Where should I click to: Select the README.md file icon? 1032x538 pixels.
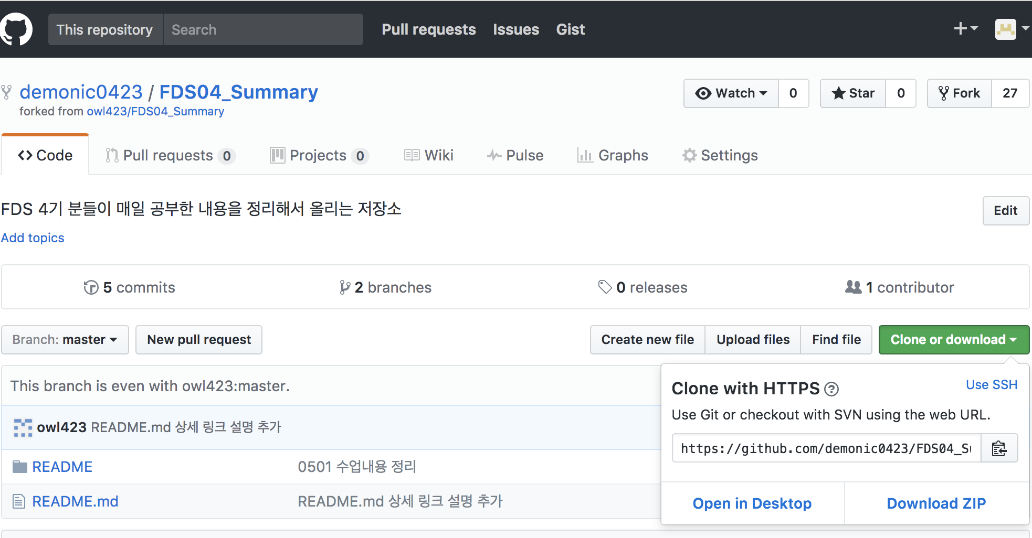point(19,502)
